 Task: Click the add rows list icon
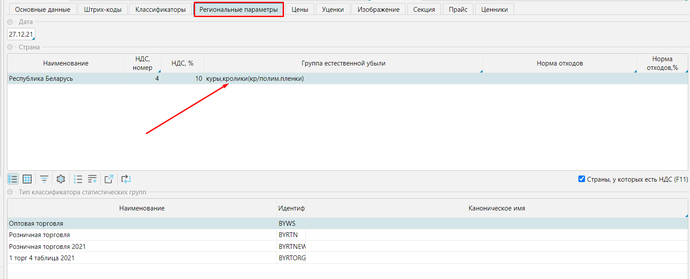click(92, 179)
